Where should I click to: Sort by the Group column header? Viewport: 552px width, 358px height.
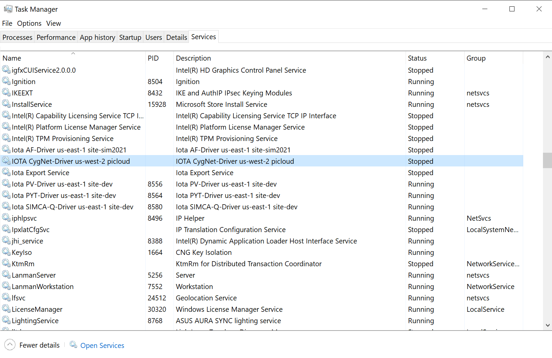[494, 58]
